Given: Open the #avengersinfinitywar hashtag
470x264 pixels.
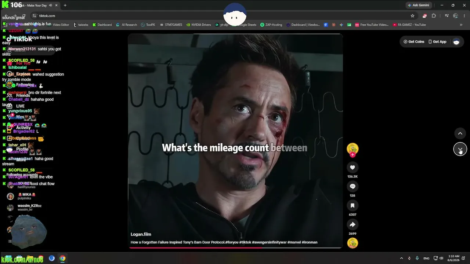Looking at the screenshot, I should pyautogui.click(x=269, y=242).
